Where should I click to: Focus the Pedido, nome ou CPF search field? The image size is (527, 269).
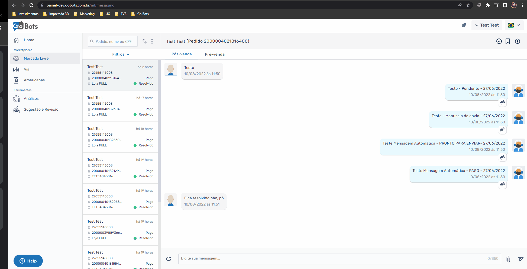click(x=113, y=41)
